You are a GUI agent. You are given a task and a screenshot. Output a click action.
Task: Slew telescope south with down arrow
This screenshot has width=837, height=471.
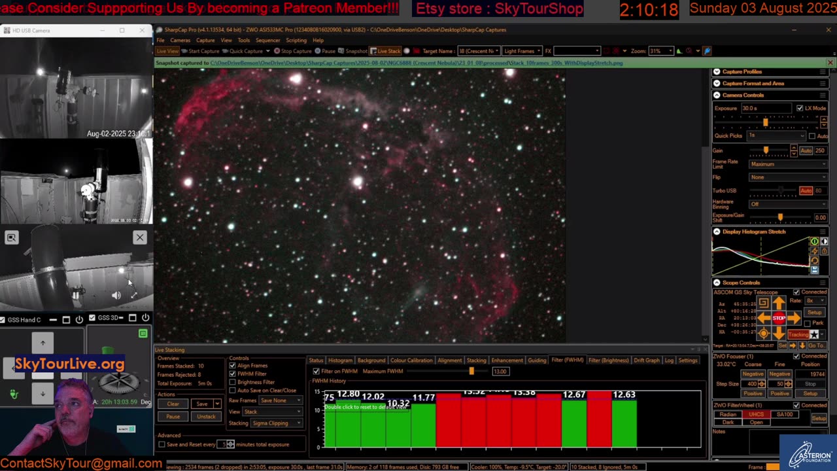tap(778, 333)
